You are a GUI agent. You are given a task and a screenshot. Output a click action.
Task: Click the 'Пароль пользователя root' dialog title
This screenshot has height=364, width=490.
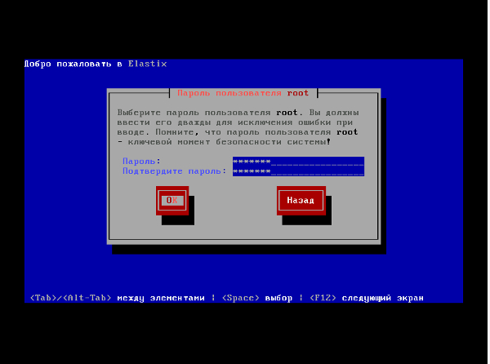[243, 93]
